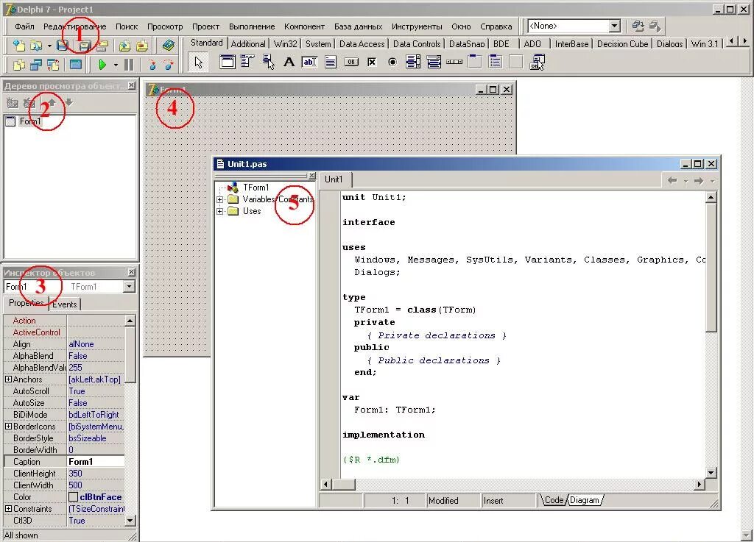Image resolution: width=754 pixels, height=542 pixels.
Task: Click the Step Over debug icon
Action: 169,64
